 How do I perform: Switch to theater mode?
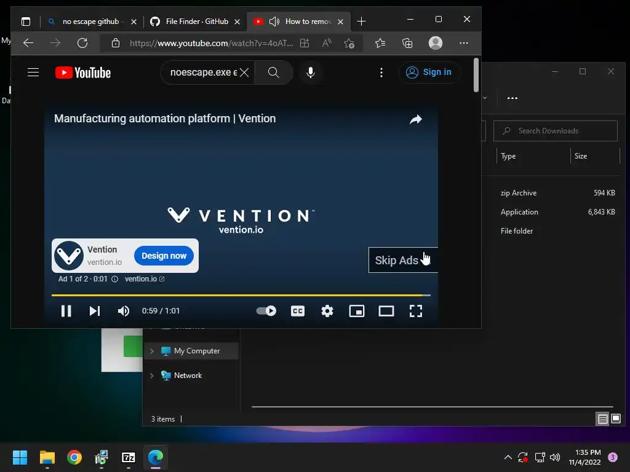click(386, 310)
